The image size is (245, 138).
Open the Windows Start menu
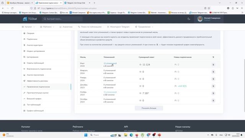click(x=86, y=135)
